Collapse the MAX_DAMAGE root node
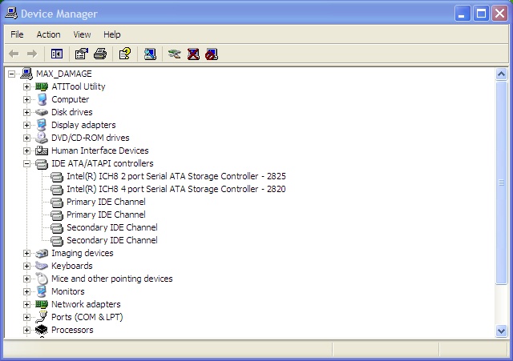 pos(11,74)
